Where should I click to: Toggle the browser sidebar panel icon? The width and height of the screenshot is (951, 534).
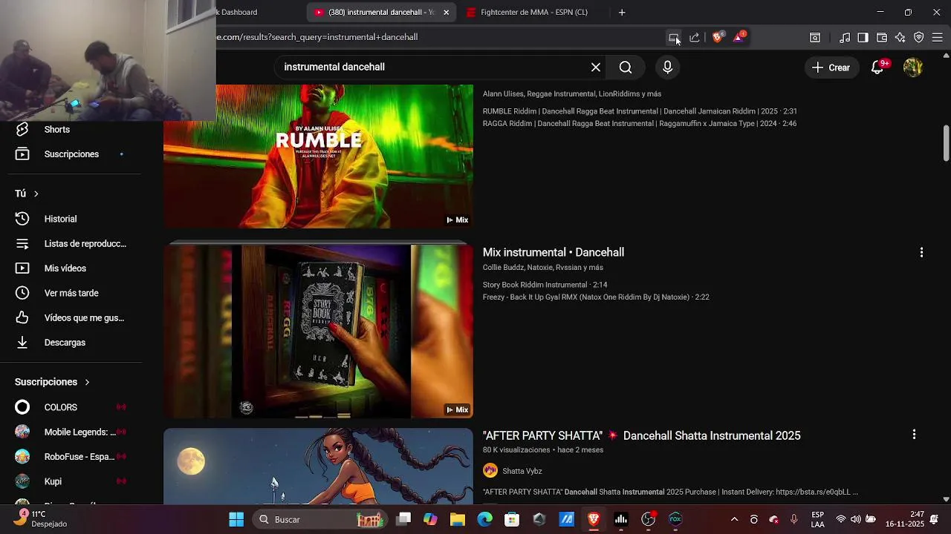click(863, 37)
